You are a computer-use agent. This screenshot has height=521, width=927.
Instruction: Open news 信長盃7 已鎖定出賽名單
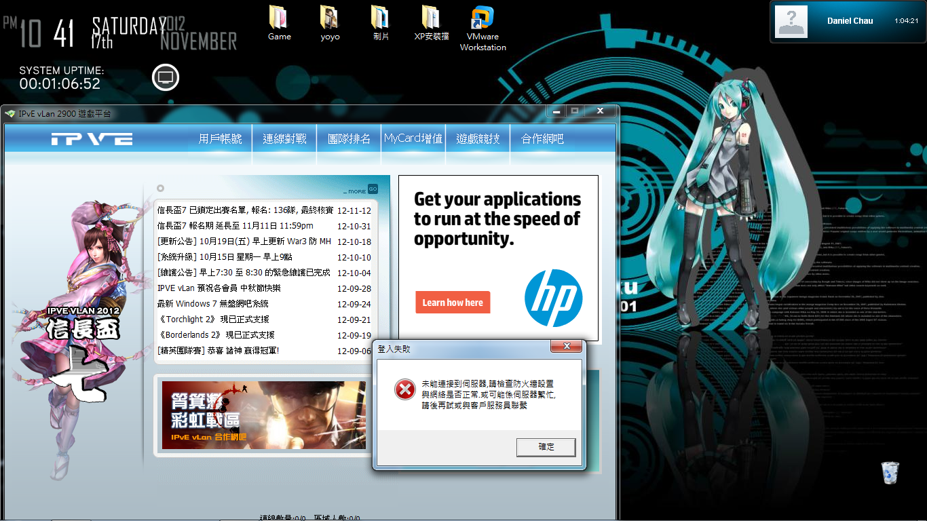click(x=245, y=210)
